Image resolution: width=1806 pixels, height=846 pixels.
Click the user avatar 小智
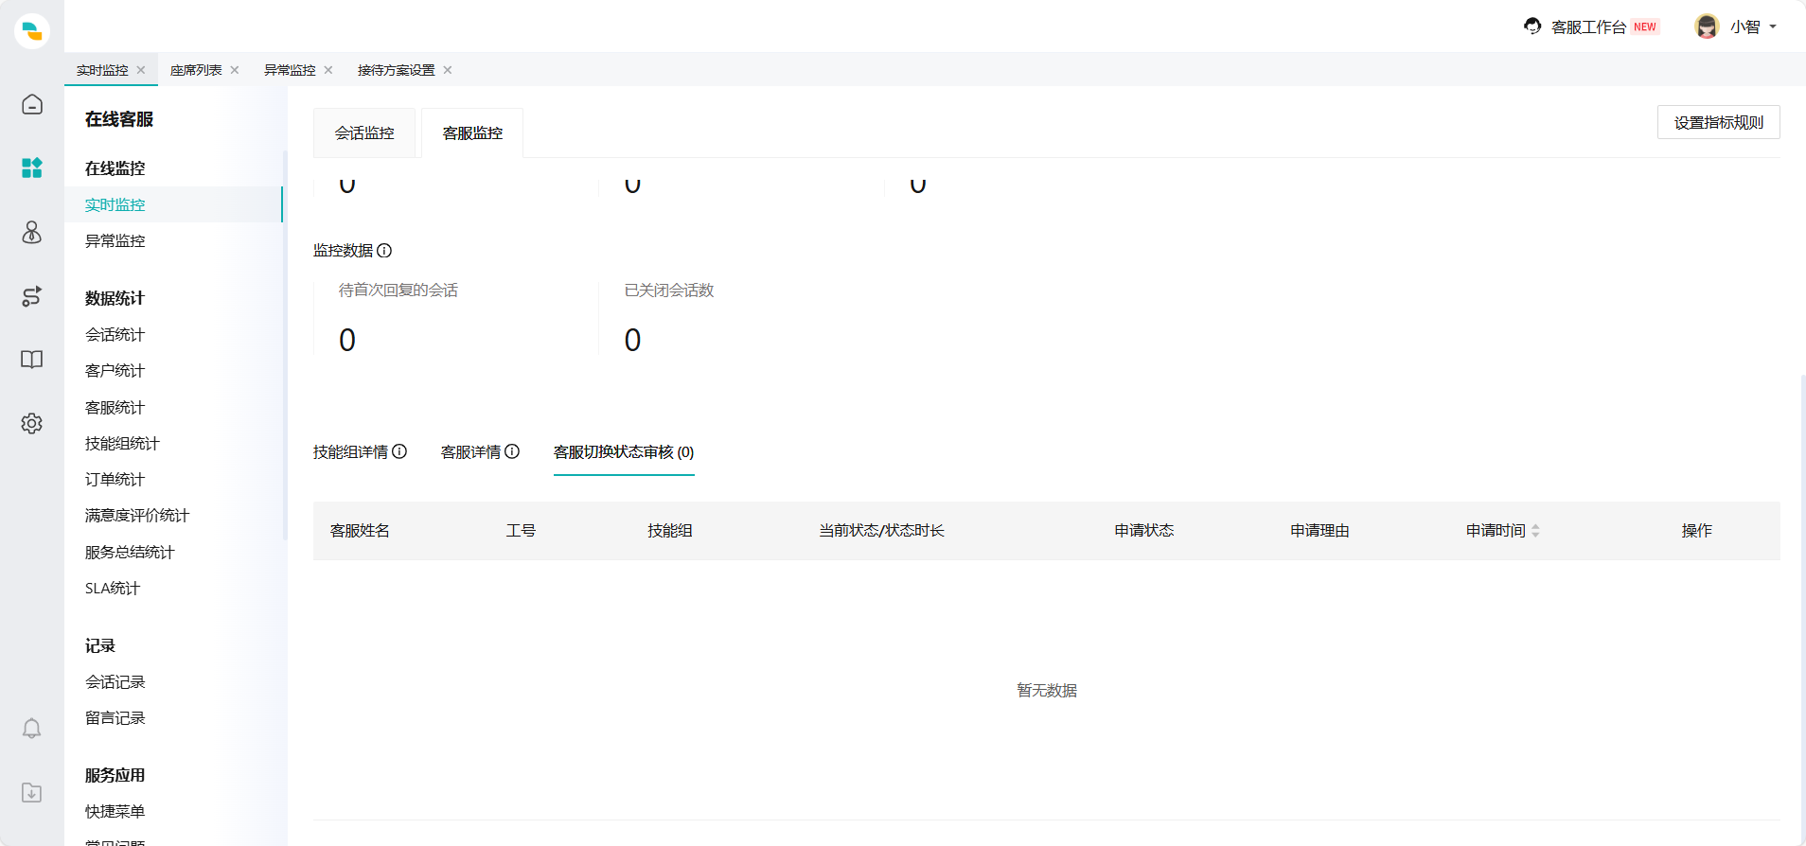tap(1707, 26)
